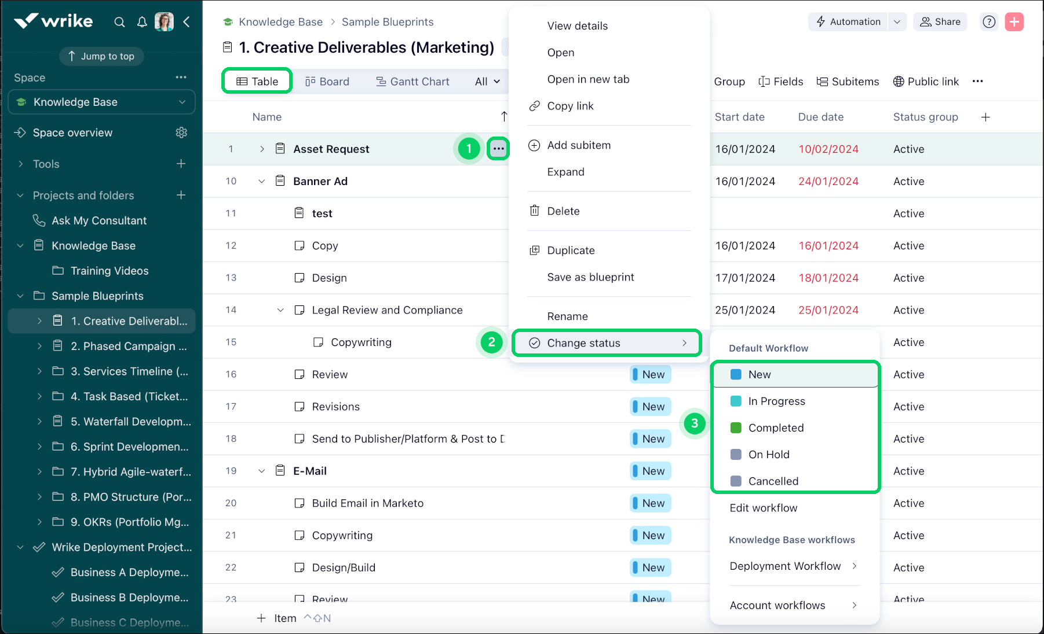1044x634 pixels.
Task: Expand the Asset Request row
Action: click(262, 149)
